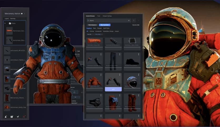Image resolution: width=220 pixels, height=127 pixels.
Task: Select the black shoes content card
Action: tap(132, 62)
